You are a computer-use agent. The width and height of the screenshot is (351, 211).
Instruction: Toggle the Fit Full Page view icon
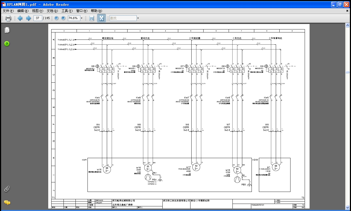point(101,18)
